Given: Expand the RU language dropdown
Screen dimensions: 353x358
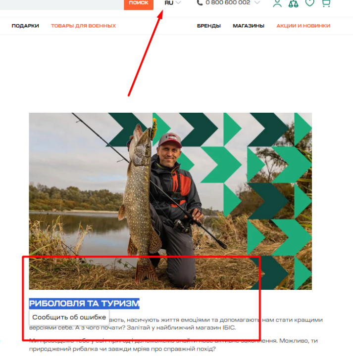Looking at the screenshot, I should 173,3.
